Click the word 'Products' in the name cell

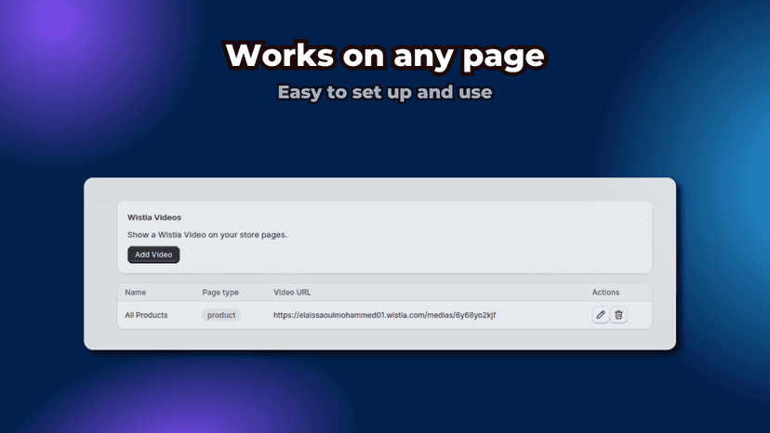coord(152,315)
